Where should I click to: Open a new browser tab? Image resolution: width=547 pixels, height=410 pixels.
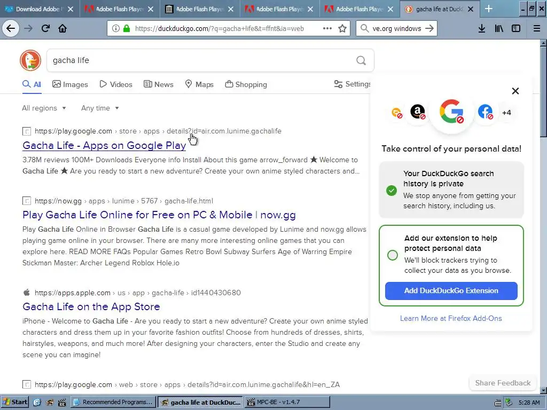(x=489, y=9)
